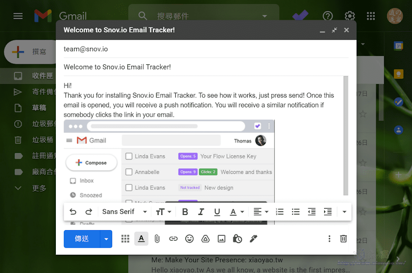Image resolution: width=412 pixels, height=273 pixels.
Task: Show search options dropdown arrow
Action: click(265, 16)
